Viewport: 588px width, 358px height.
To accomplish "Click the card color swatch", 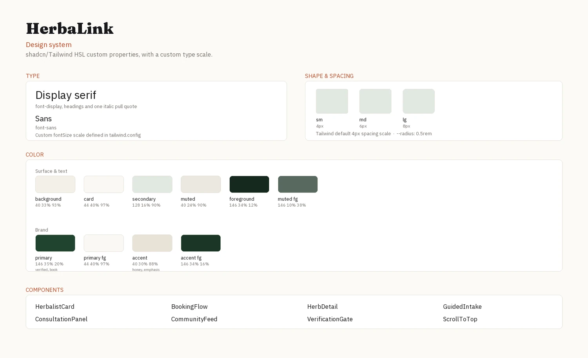I will click(x=103, y=184).
